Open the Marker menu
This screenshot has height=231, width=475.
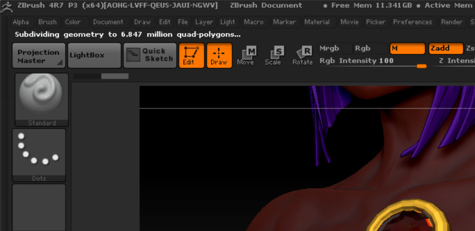point(284,22)
